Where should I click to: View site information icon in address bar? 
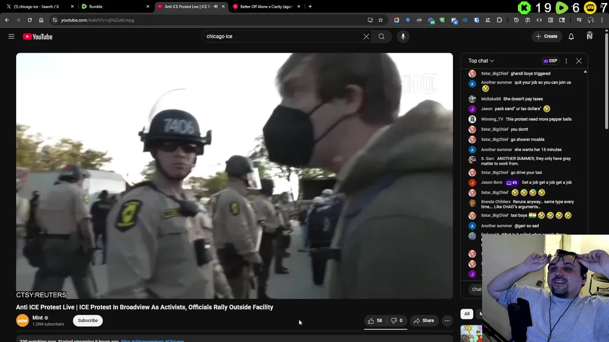(55, 20)
